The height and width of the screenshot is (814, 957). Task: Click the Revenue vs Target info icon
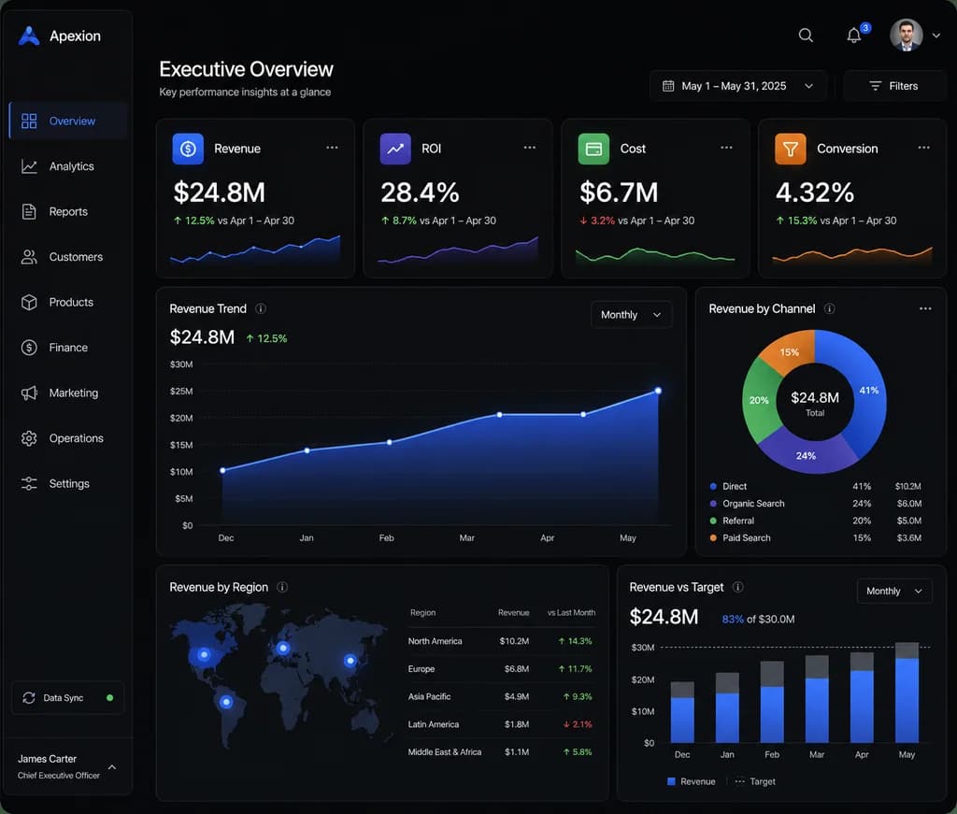tap(738, 587)
